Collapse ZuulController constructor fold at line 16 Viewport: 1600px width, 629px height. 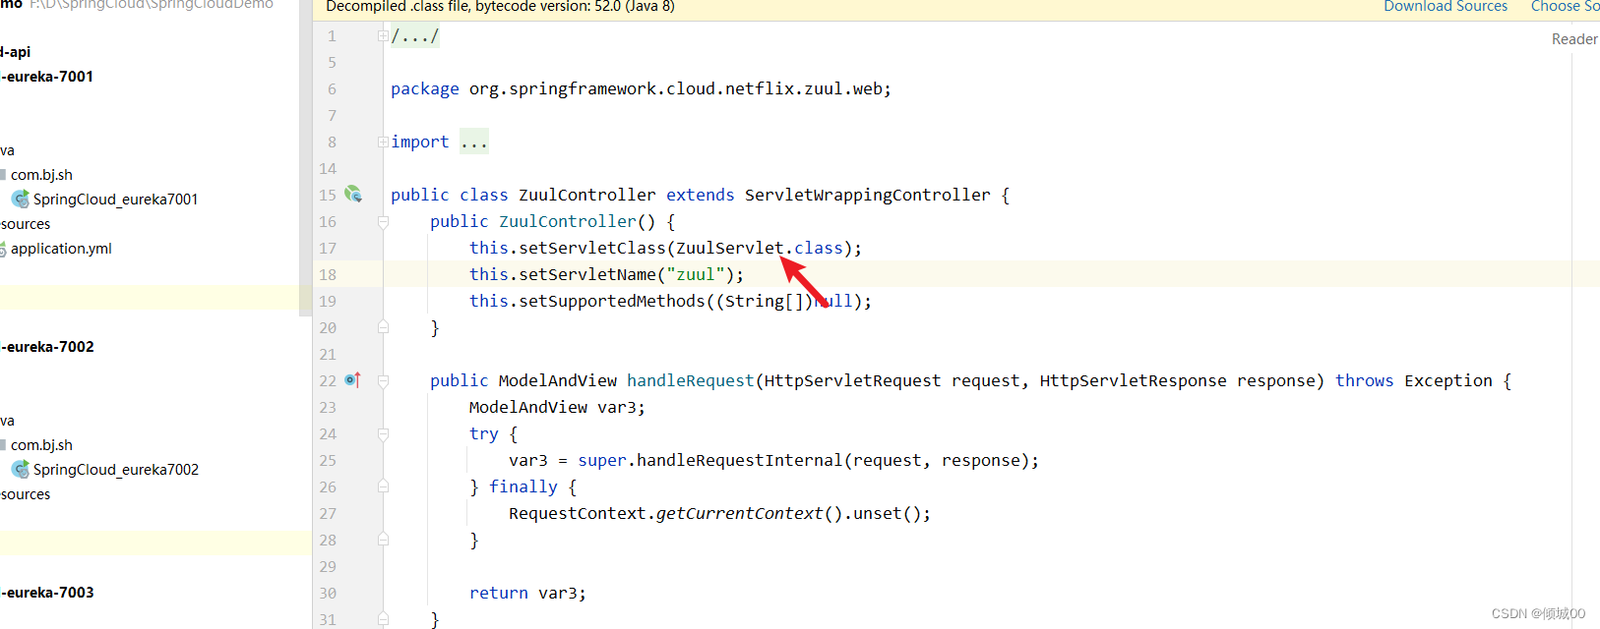pyautogui.click(x=383, y=222)
